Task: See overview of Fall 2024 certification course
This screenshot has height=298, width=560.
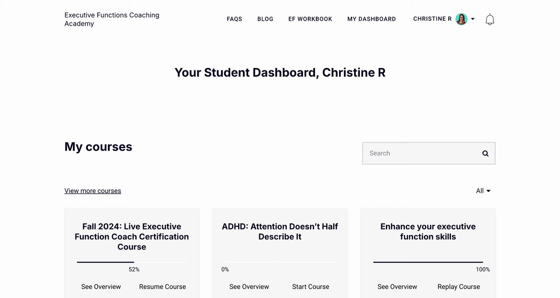Action: (x=101, y=287)
